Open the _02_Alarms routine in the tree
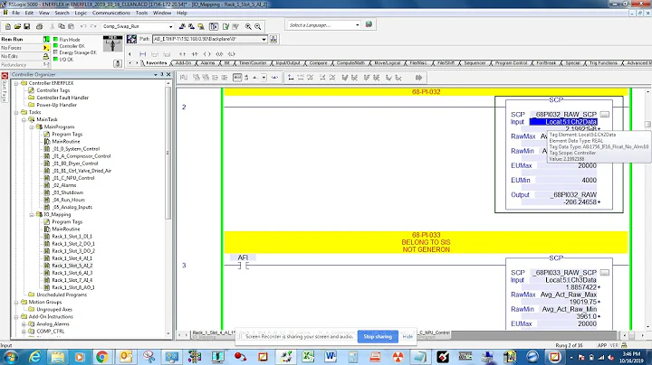 click(x=64, y=185)
